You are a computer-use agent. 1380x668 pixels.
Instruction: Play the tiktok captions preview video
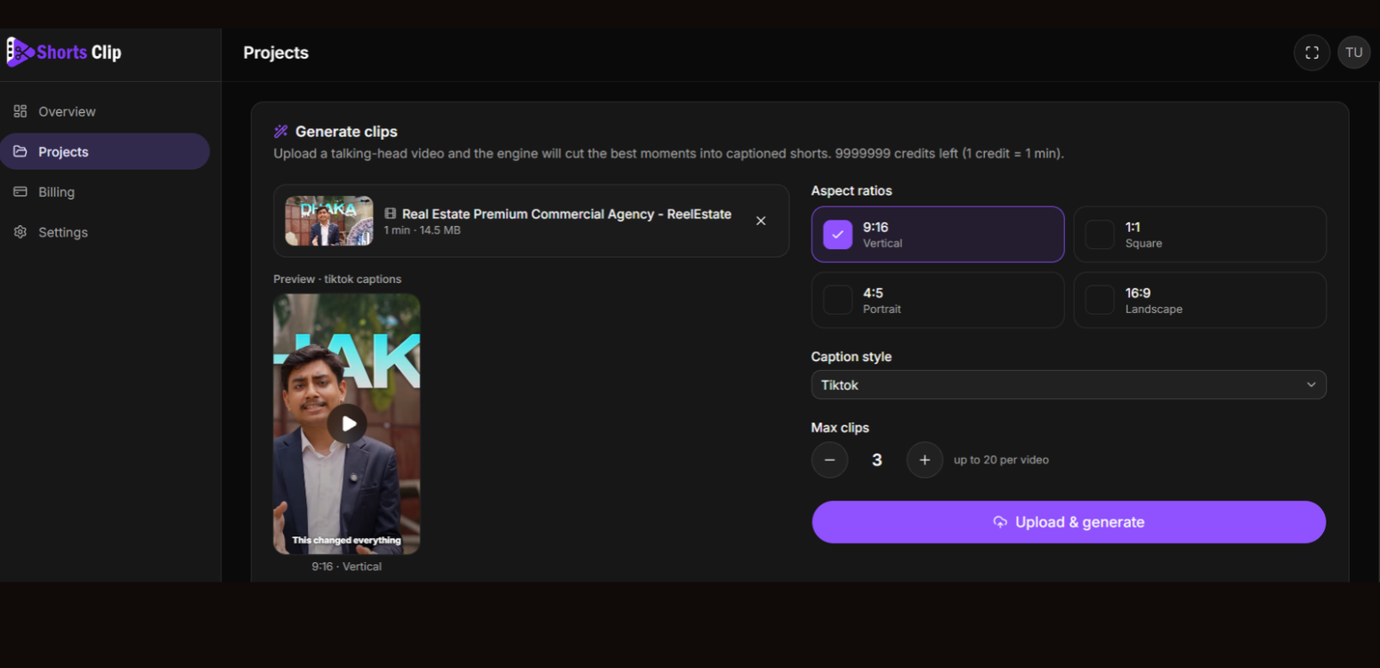tap(347, 423)
